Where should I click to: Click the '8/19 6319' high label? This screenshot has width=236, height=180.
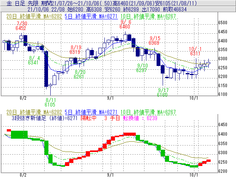point(75,50)
